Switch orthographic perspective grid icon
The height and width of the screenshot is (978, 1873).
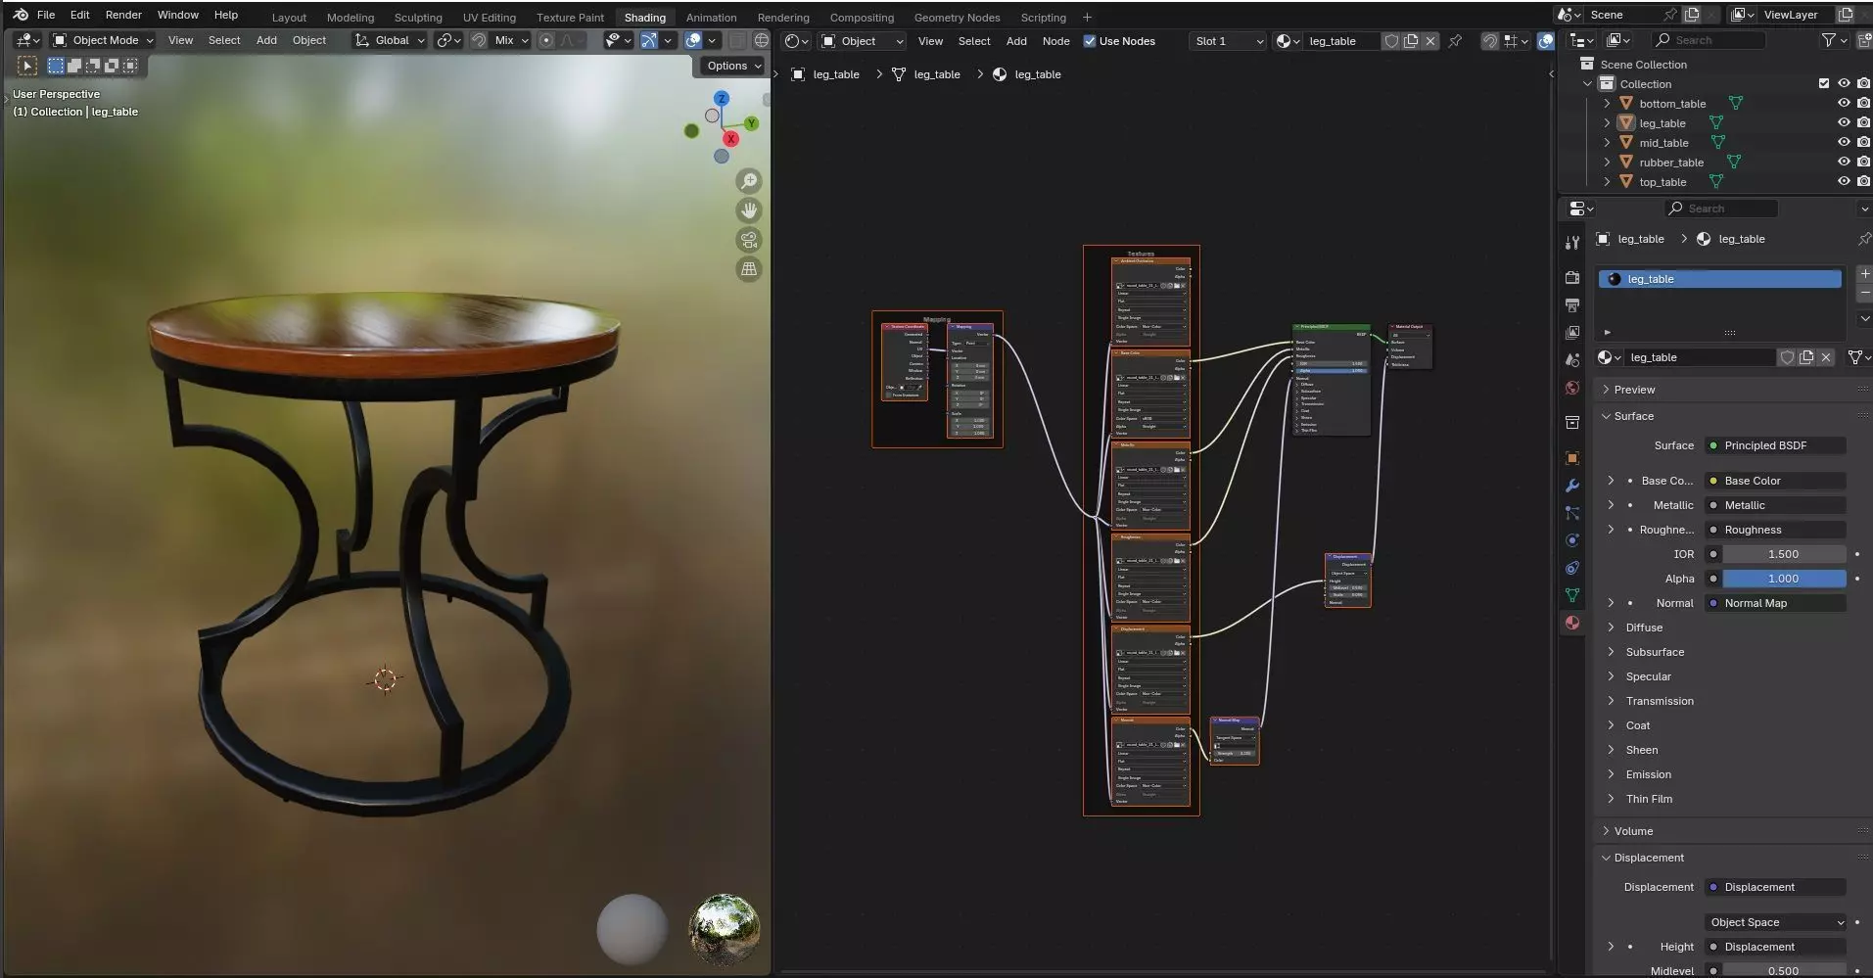(x=749, y=269)
